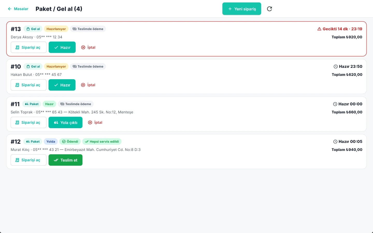This screenshot has width=373, height=233.
Task: Click the Hazırlanıyor status on order #10
Action: (56, 67)
